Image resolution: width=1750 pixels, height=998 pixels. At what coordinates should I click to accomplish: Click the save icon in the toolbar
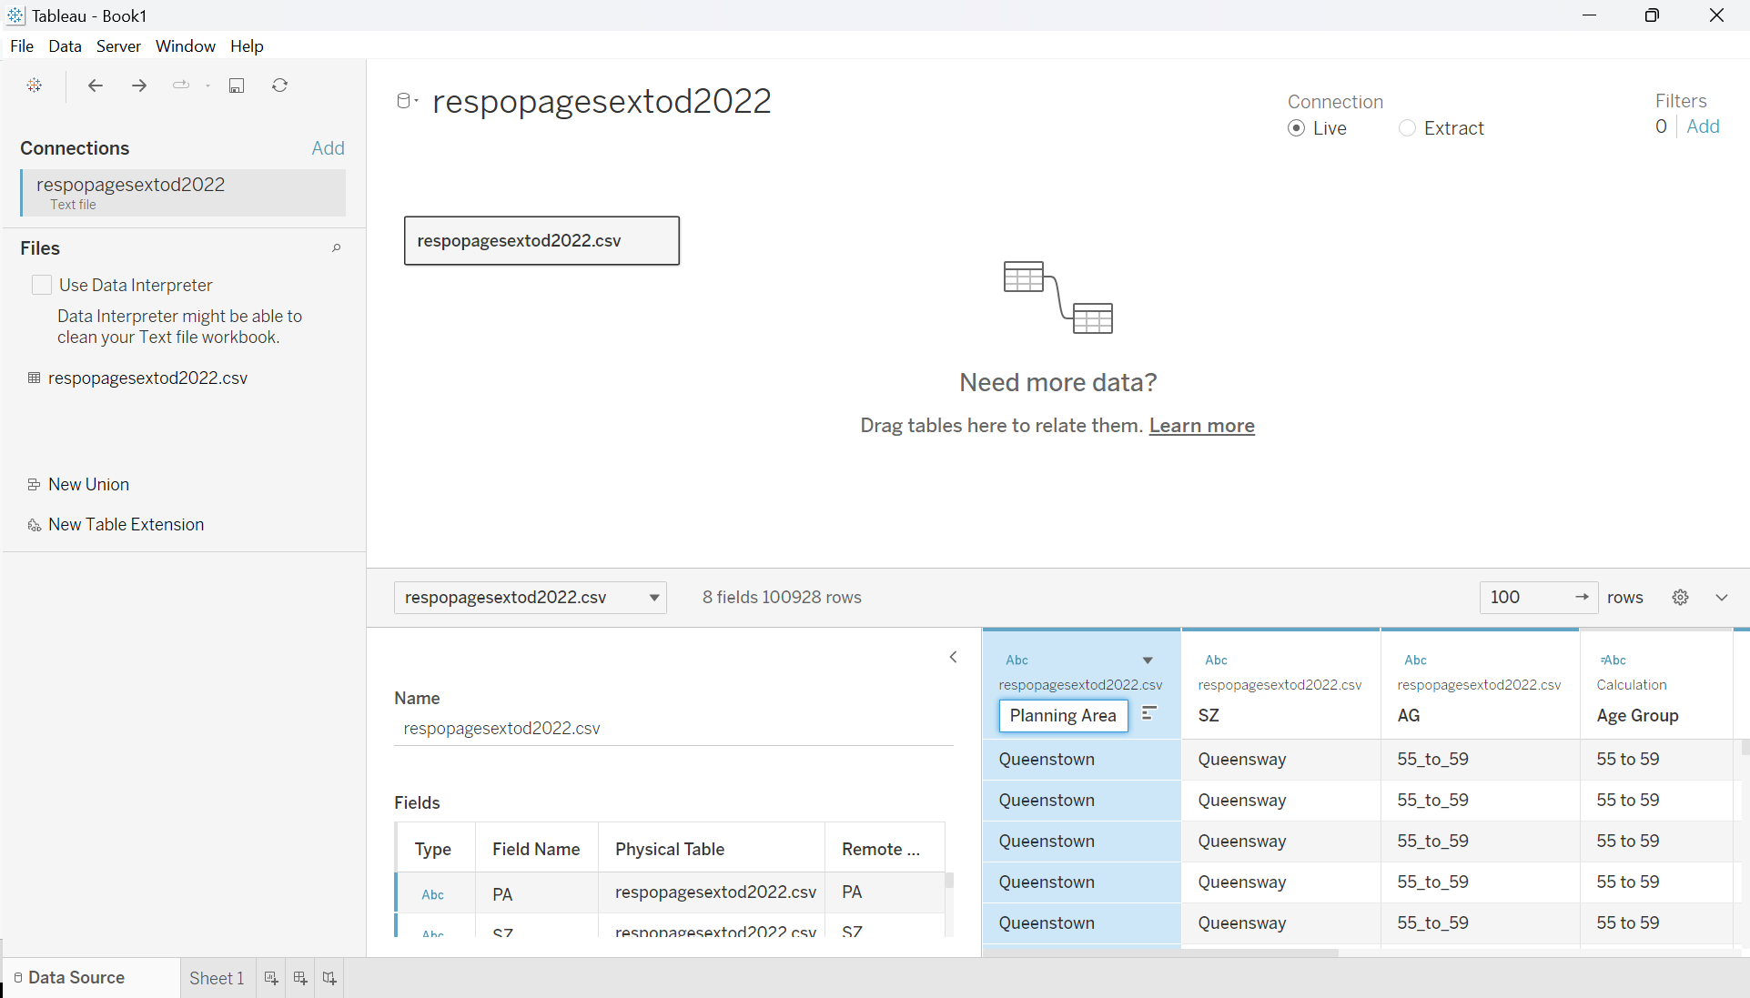pos(237,86)
